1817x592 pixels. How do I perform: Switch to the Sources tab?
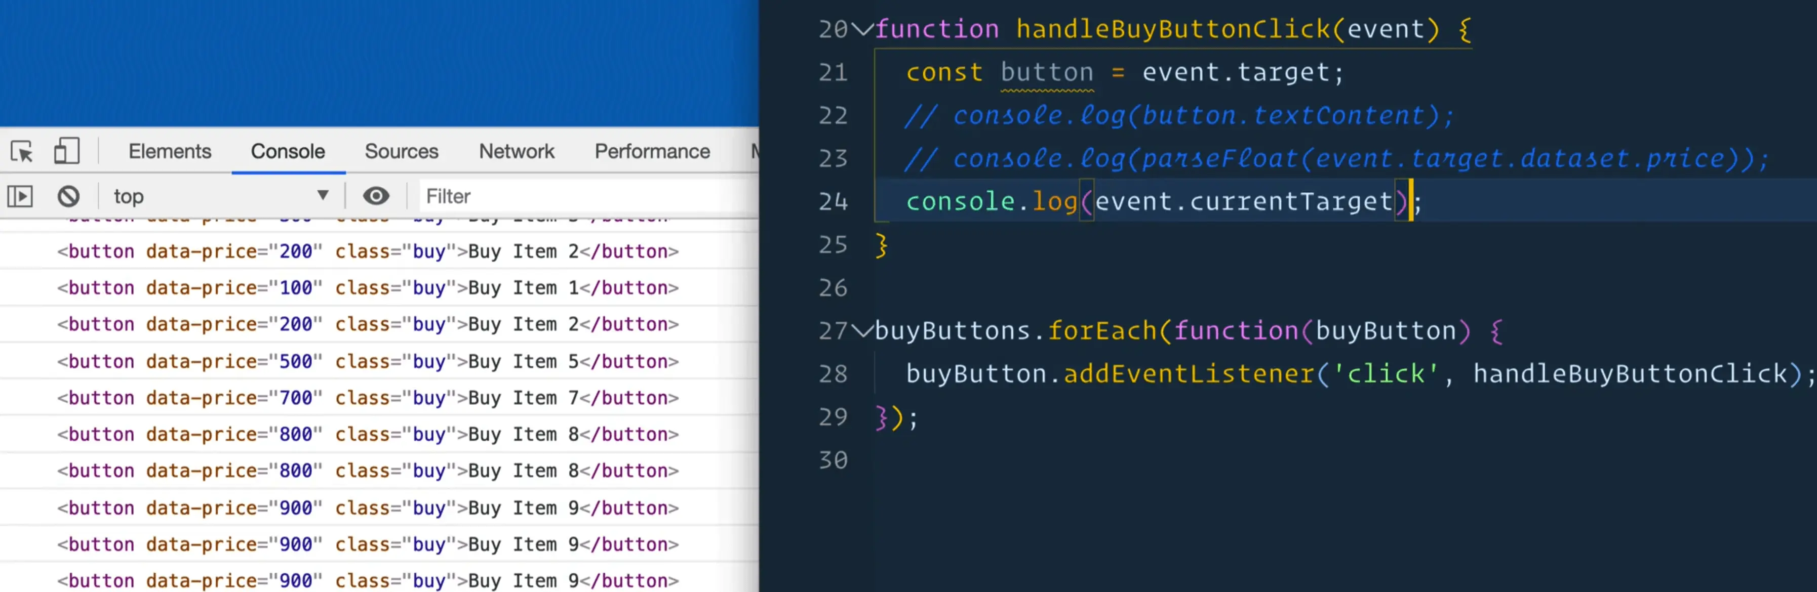point(402,151)
